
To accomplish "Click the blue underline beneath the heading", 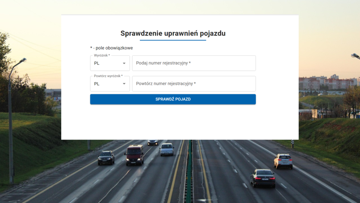I will pyautogui.click(x=173, y=40).
